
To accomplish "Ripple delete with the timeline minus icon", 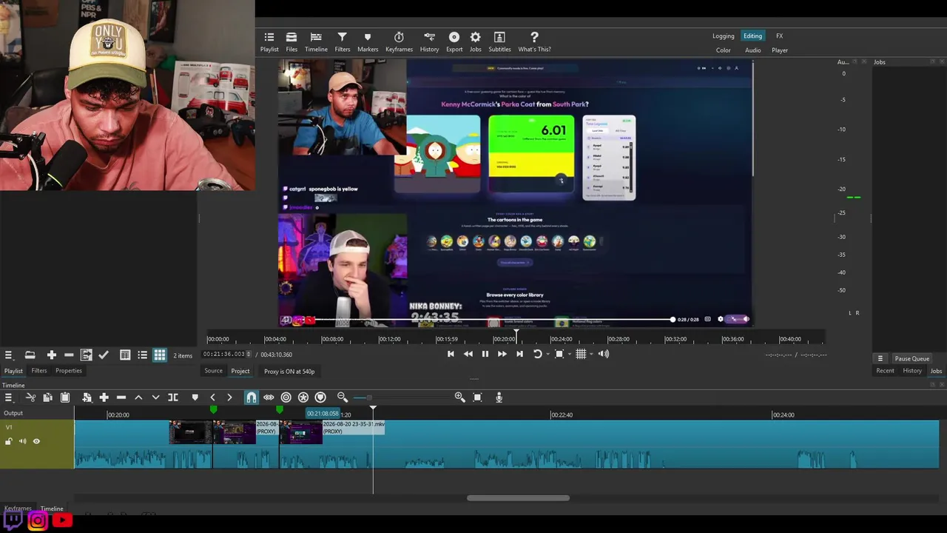I will [121, 398].
